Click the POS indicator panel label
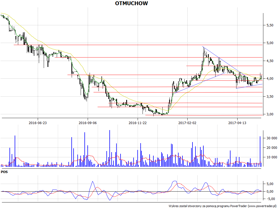This screenshot has height=209, width=278. [x=4, y=172]
